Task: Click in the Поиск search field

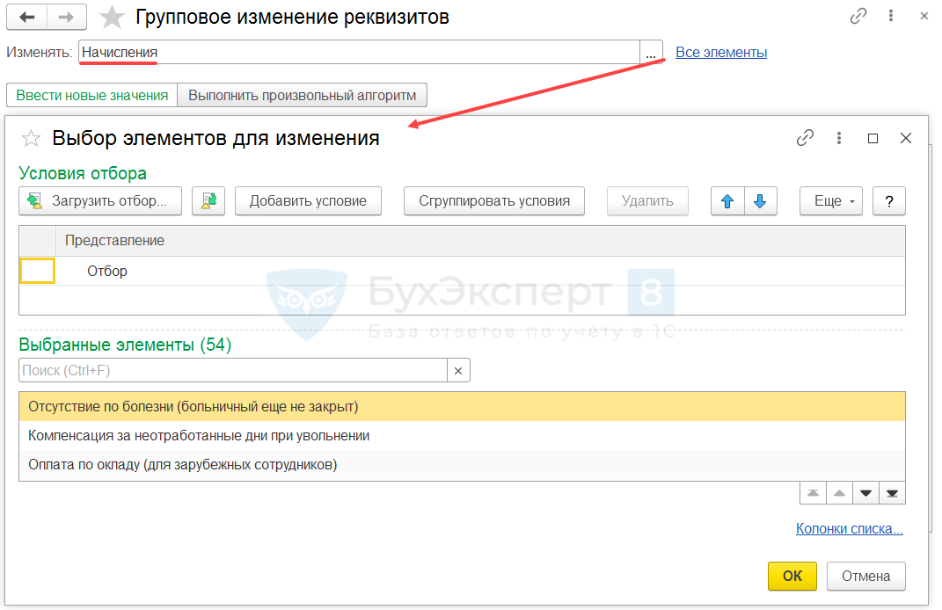Action: [x=232, y=371]
